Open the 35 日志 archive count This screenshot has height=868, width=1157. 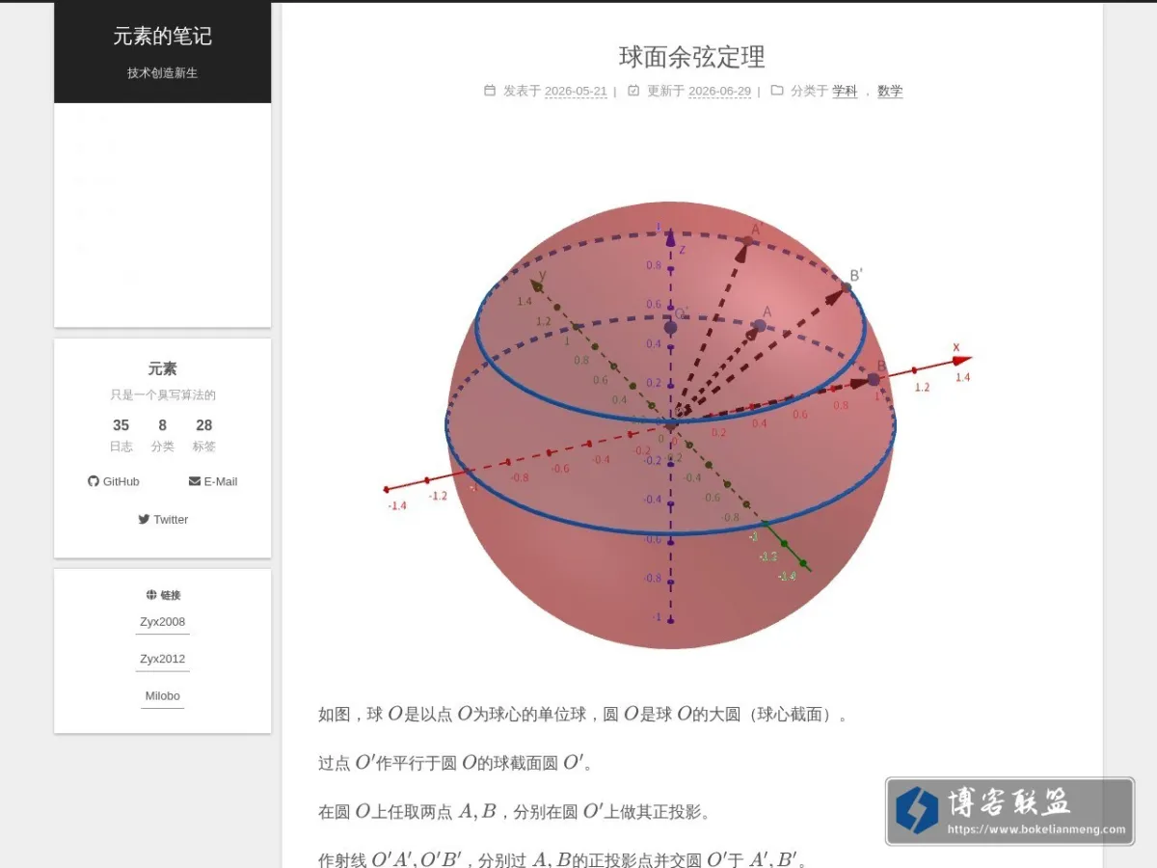click(121, 435)
